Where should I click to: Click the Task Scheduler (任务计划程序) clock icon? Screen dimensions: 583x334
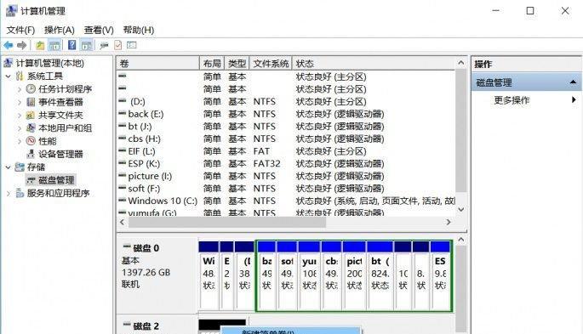coord(31,89)
